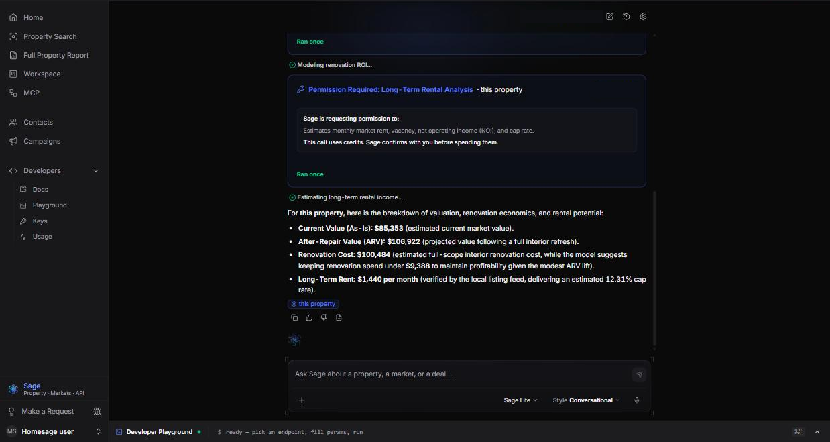Screen dimensions: 830x442
Task: Open the Sage Lite model dropdown
Action: (521, 400)
